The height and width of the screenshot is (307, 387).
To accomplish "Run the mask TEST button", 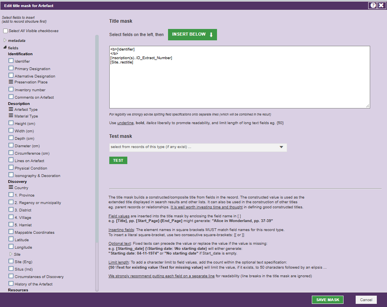I will (x=118, y=161).
